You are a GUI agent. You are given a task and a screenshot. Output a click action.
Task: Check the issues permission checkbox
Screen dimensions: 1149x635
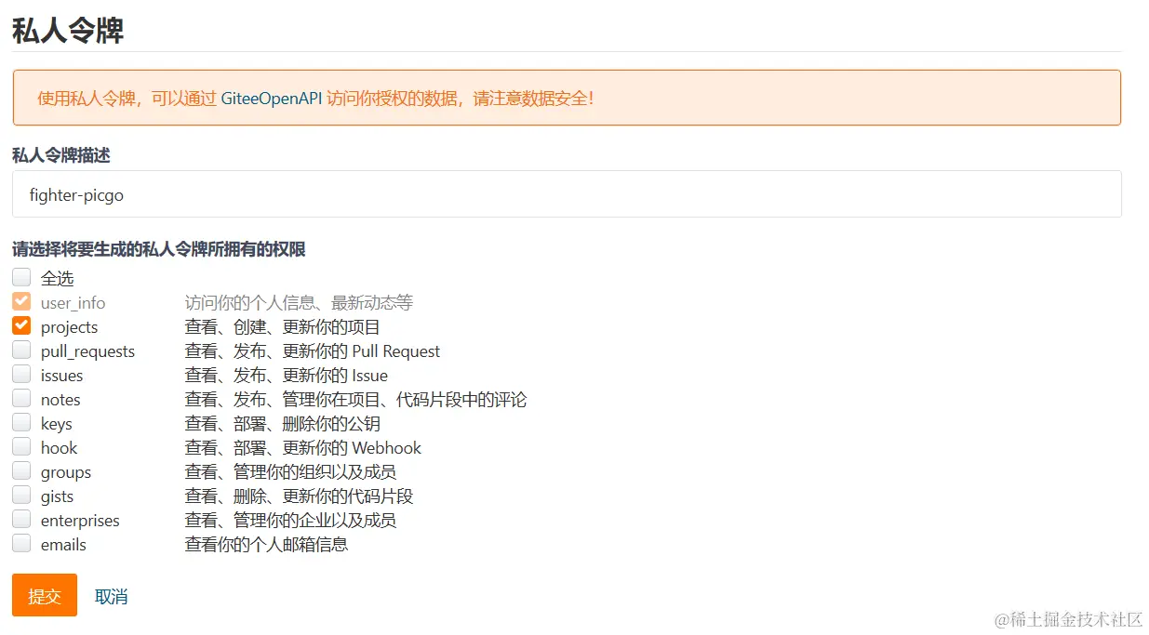(21, 374)
